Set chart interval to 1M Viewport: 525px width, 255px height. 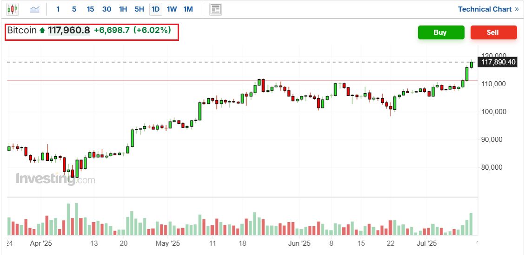click(x=188, y=9)
